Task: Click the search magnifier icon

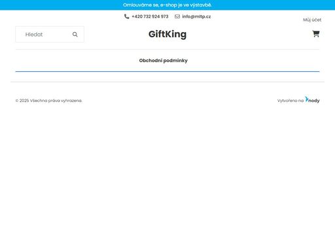Action: (75, 35)
